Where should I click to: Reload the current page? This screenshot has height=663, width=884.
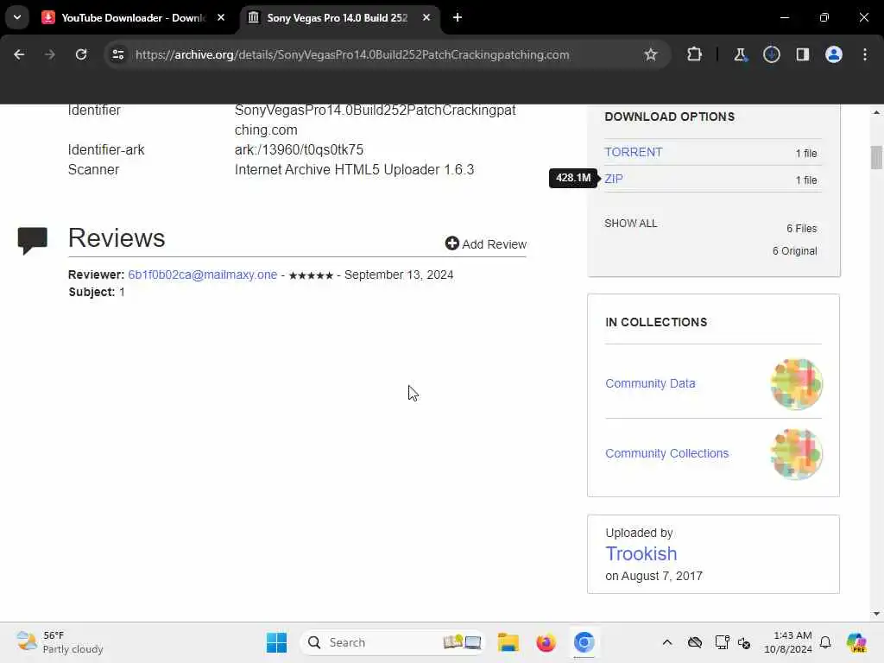point(81,54)
